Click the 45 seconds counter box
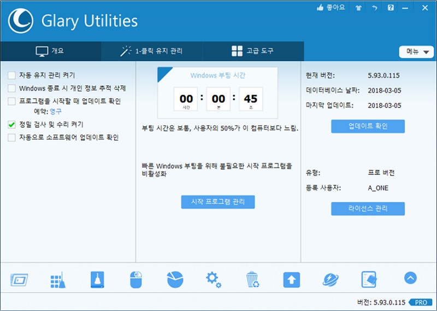 [251, 99]
